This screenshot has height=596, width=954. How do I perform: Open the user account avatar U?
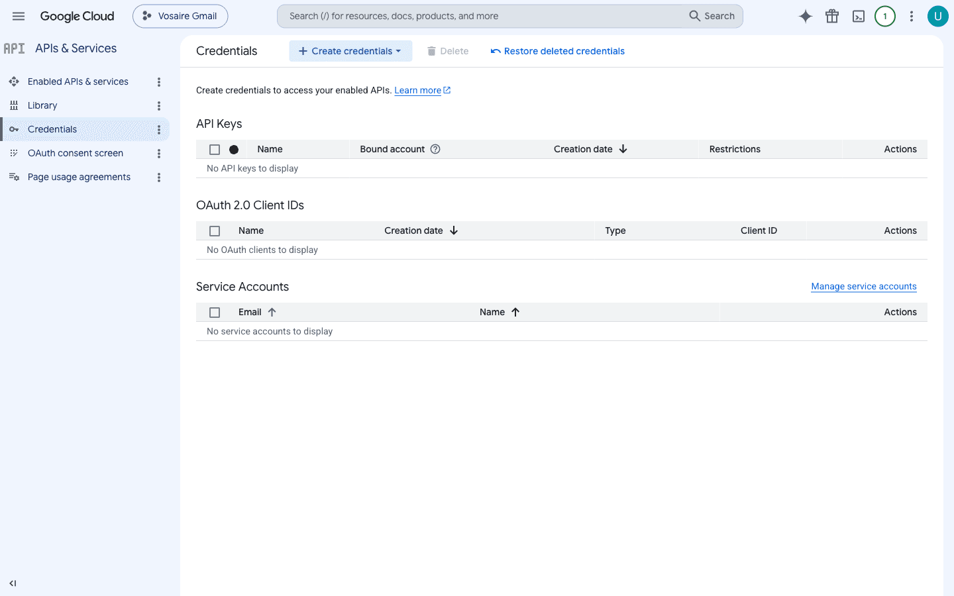(x=937, y=16)
